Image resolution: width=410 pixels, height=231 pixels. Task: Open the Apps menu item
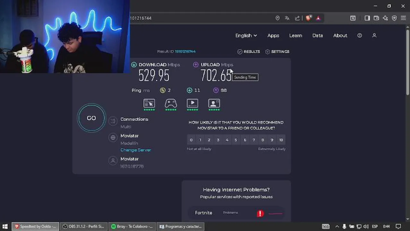[x=273, y=36]
